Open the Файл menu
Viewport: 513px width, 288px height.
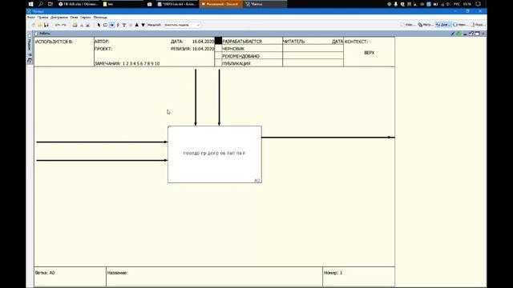tap(31, 17)
